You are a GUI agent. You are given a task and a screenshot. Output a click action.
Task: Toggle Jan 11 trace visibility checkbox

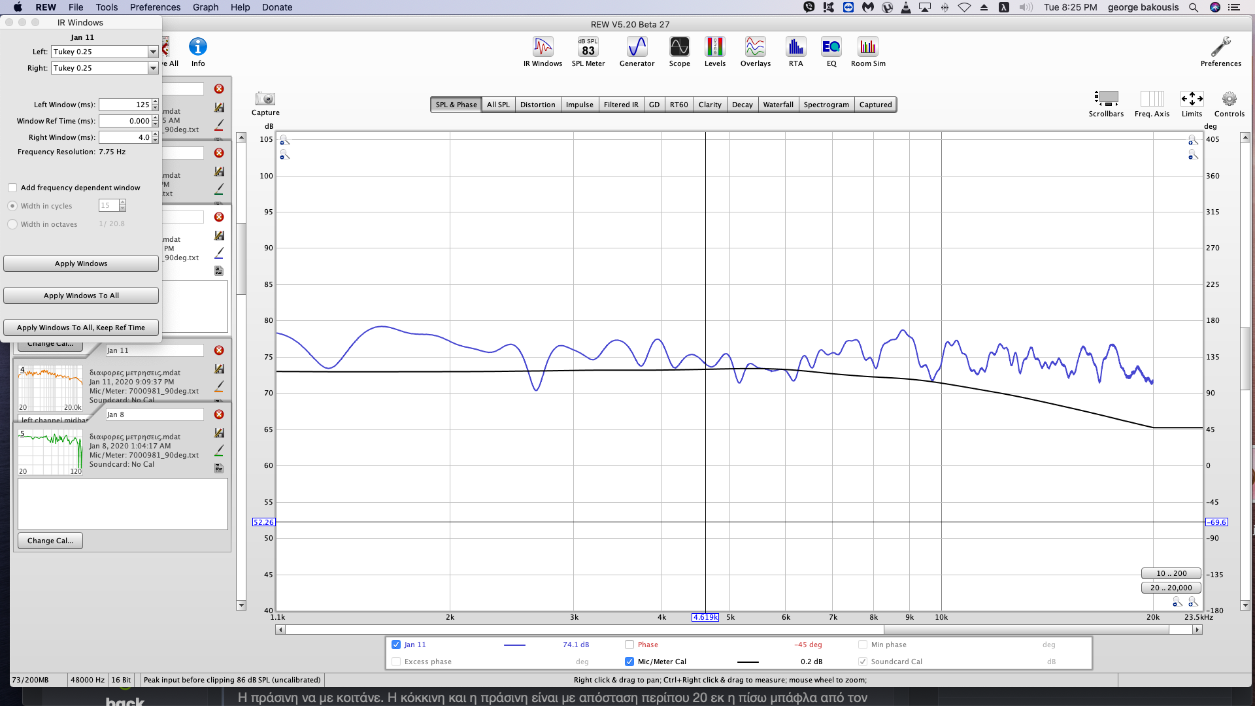pyautogui.click(x=396, y=645)
